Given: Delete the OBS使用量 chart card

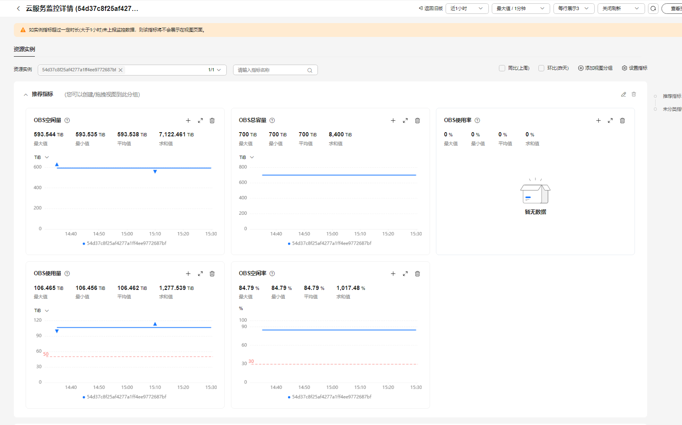Looking at the screenshot, I should click(212, 274).
